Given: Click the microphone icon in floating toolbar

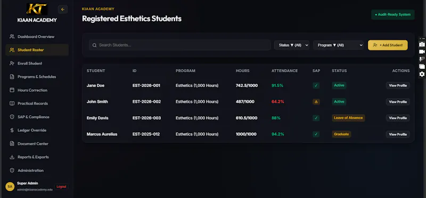Looking at the screenshot, I should [x=422, y=59].
